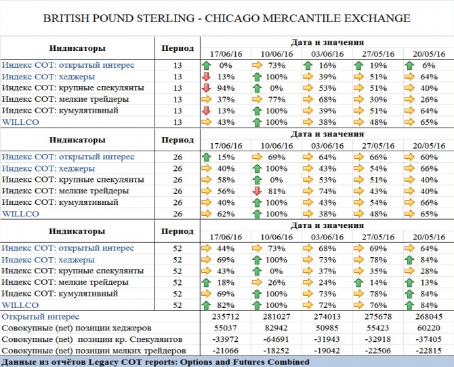Click red down arrow beside 13% hedgers period 13
The width and height of the screenshot is (454, 367).
206,77
